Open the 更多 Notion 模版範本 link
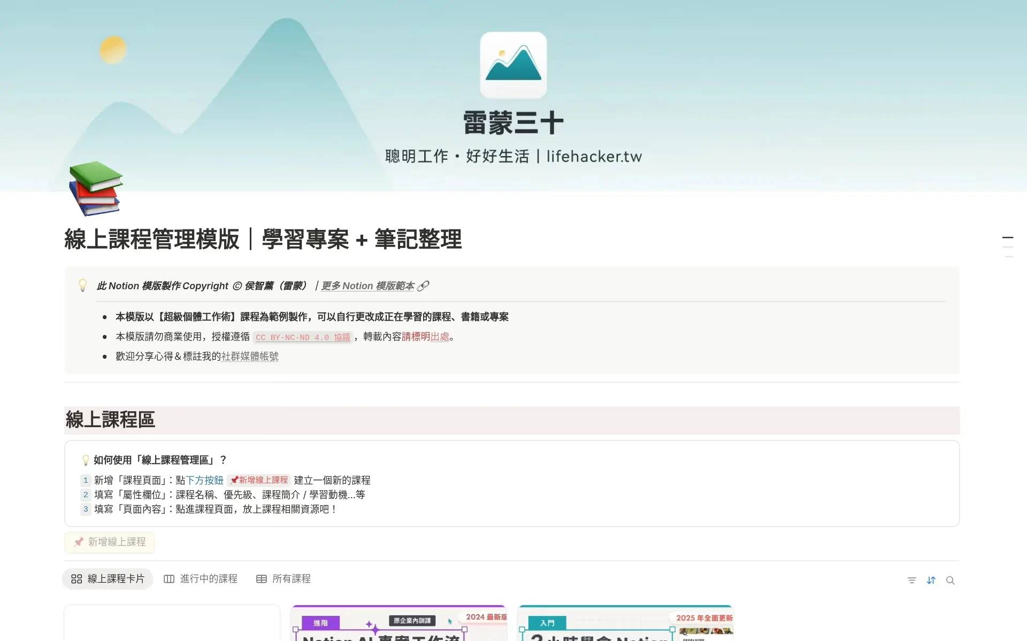Screen dimensions: 1027x641 [368, 286]
